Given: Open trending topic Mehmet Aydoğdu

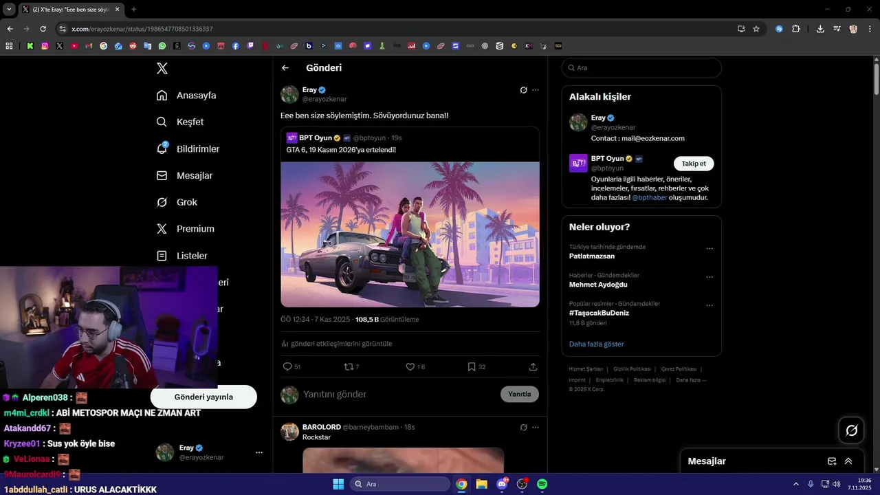Looking at the screenshot, I should 598,285.
